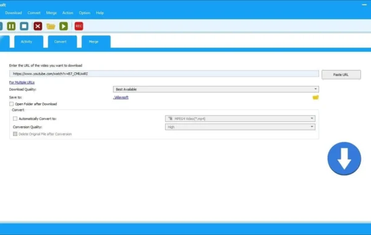Screen dimensions: 371x235
Task: Click the Paste URL button
Action: [341, 75]
